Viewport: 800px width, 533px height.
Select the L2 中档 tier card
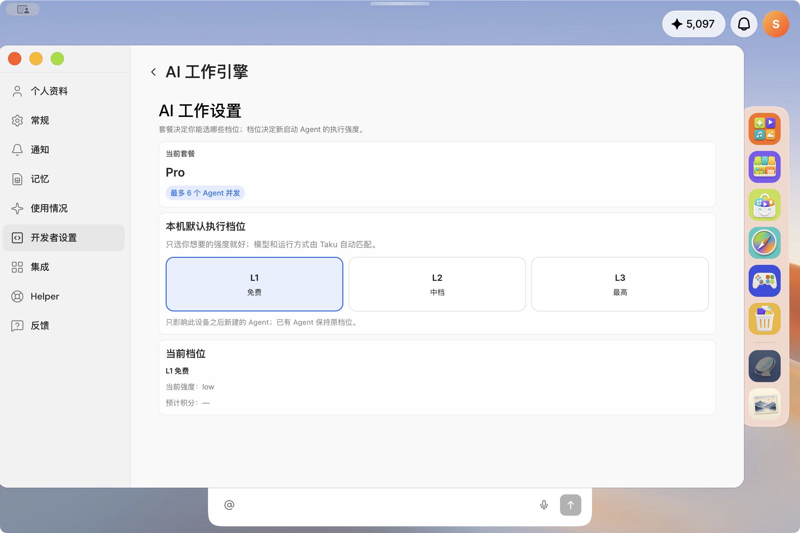[437, 284]
